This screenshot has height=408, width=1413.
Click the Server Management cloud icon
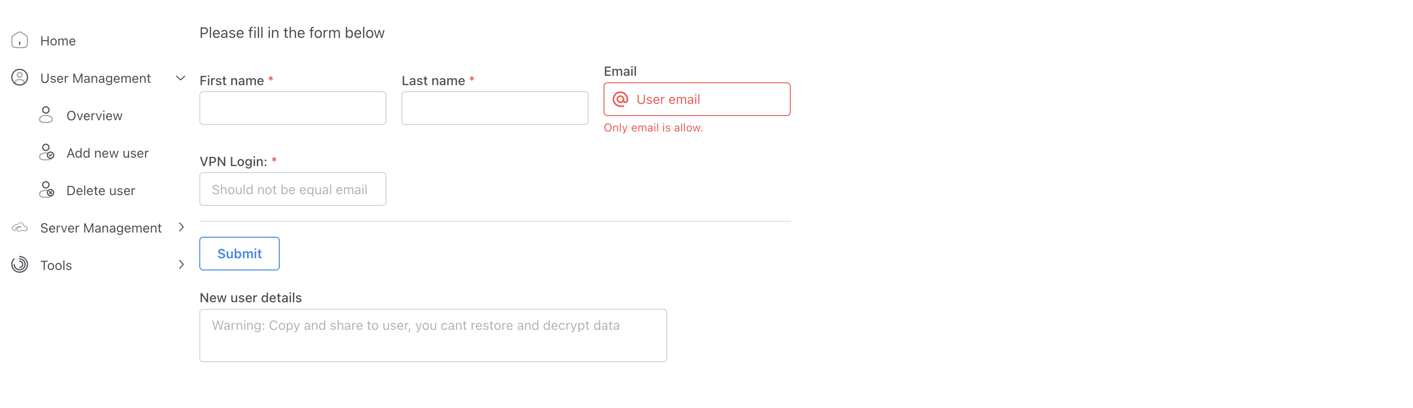tap(20, 227)
